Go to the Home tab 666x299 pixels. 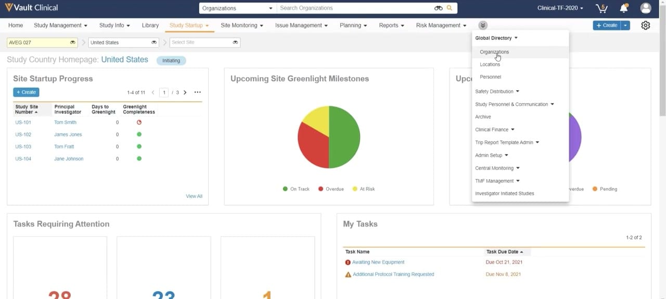point(16,25)
